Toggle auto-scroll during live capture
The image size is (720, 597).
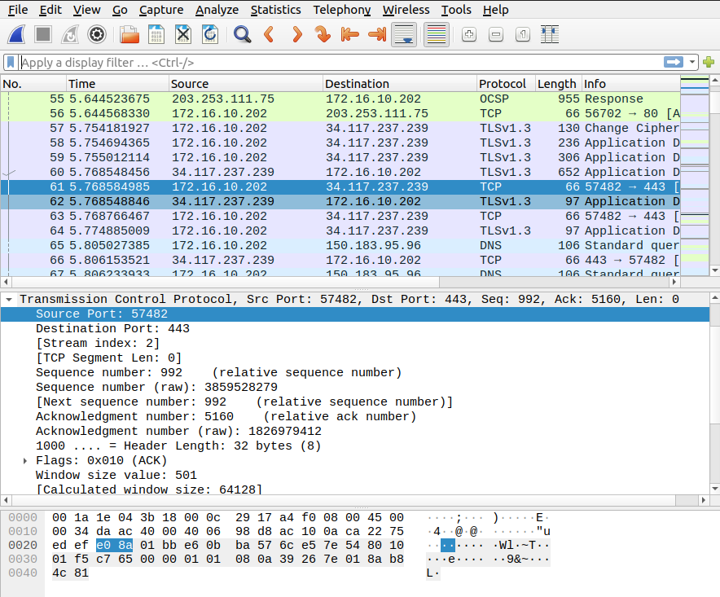click(x=404, y=34)
